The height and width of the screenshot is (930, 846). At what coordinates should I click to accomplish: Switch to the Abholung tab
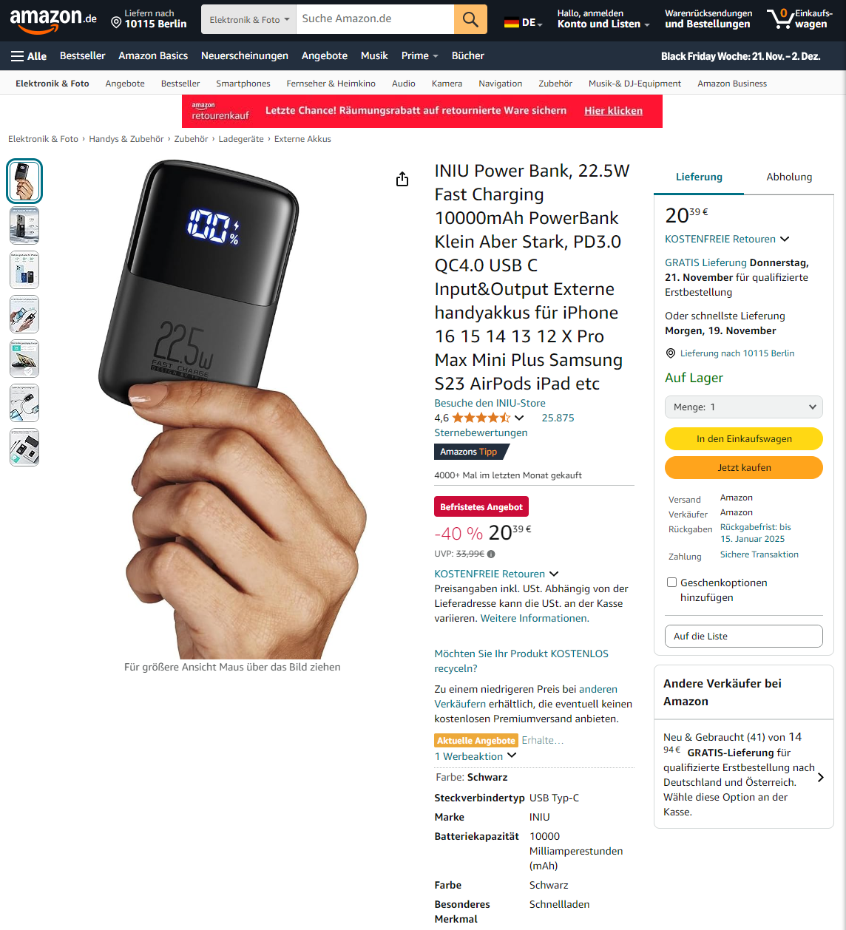pos(789,177)
